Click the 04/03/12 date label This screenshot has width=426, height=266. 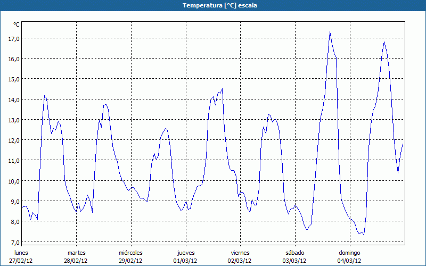(349, 261)
